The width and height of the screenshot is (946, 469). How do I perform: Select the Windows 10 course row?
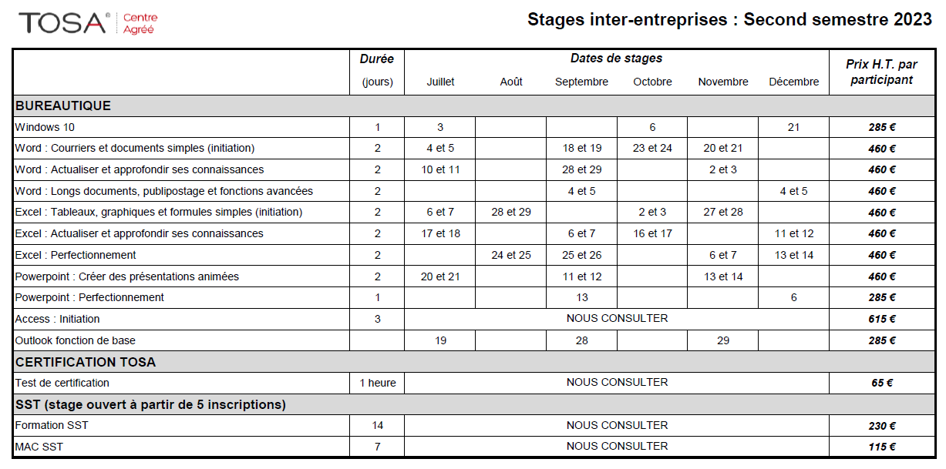[x=474, y=127]
